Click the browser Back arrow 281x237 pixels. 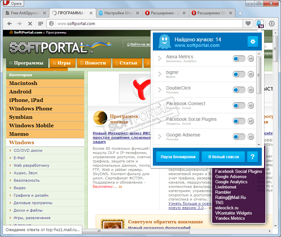pos(9,23)
